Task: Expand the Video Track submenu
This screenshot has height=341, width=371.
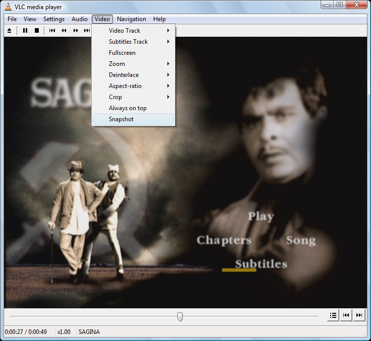Action: pos(134,31)
